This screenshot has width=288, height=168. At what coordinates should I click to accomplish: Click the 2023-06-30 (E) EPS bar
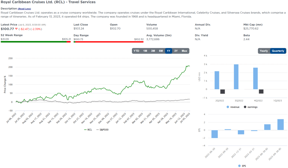pyautogui.click(x=267, y=127)
